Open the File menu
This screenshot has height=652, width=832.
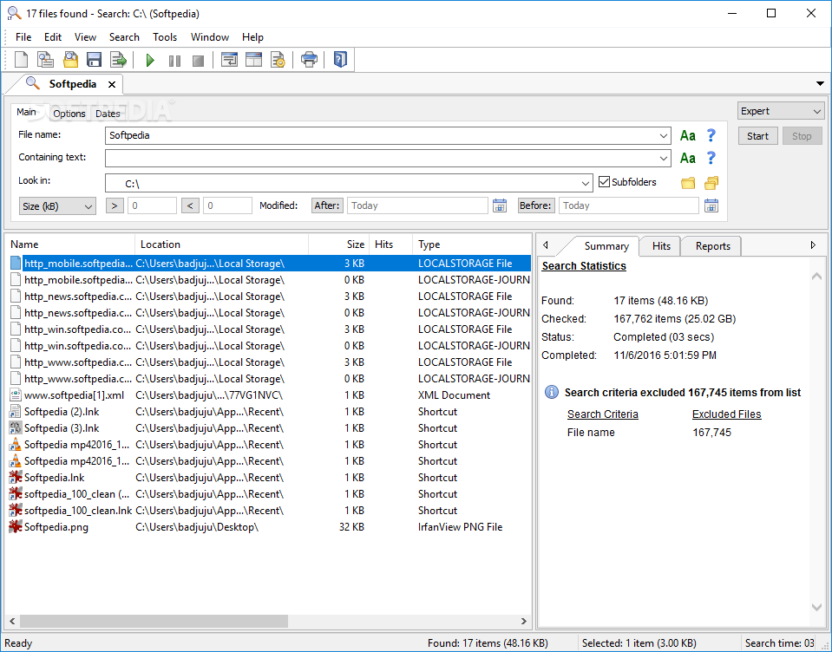tap(23, 37)
